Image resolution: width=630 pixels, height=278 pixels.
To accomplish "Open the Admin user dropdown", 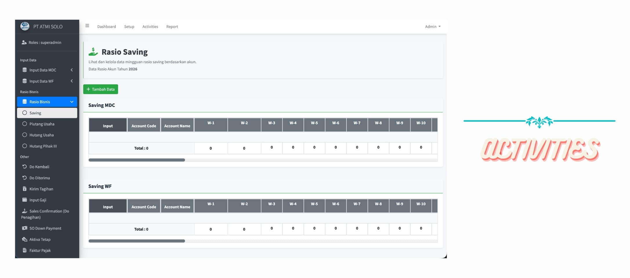I will [x=433, y=27].
